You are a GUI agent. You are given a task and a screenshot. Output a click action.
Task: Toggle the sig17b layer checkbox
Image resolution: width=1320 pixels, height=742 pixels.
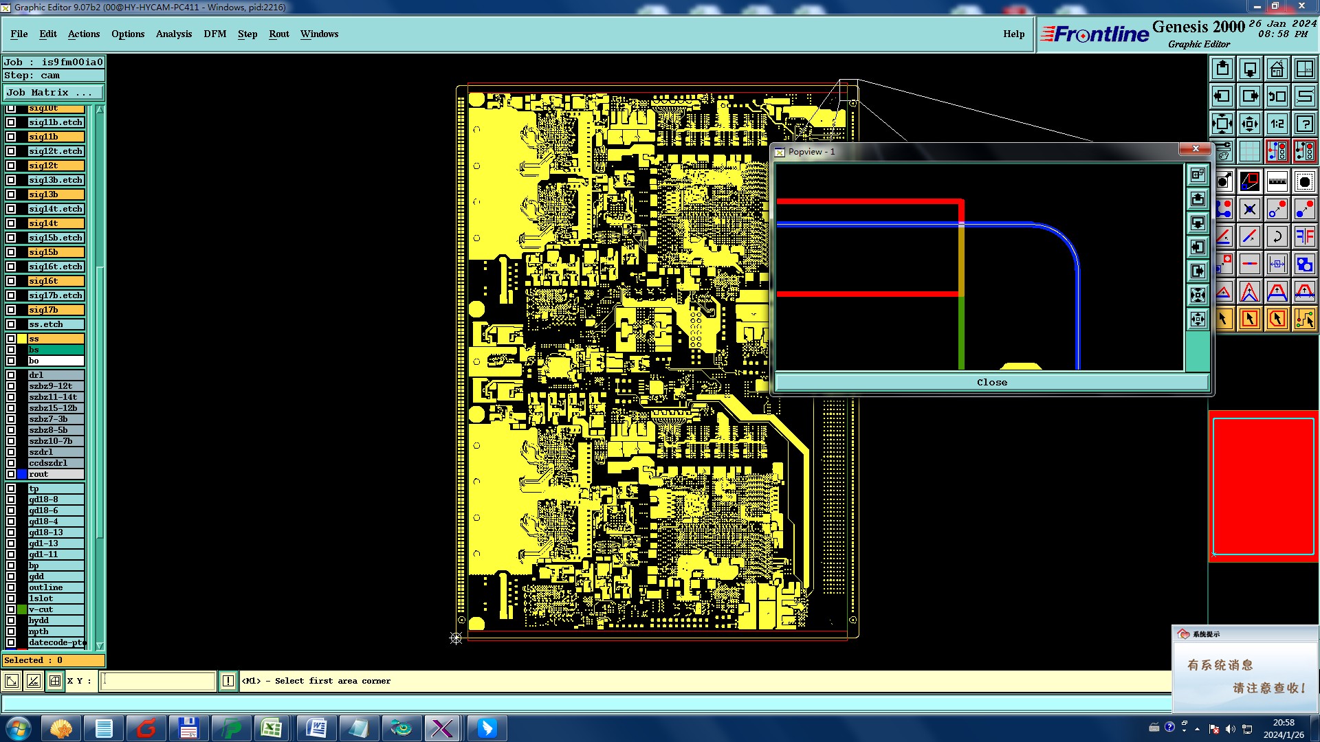11,310
